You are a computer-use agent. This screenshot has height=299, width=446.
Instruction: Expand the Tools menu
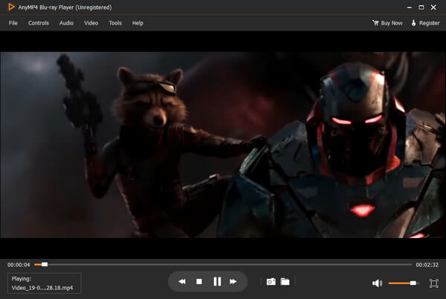point(115,23)
